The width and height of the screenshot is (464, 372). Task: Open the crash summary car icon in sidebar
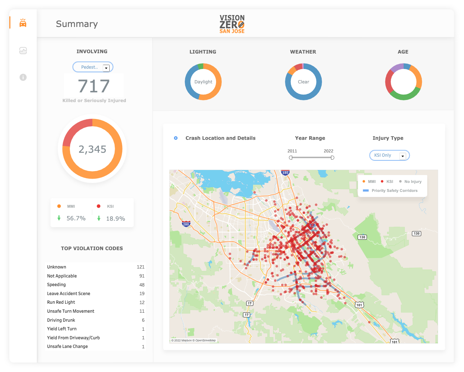tap(23, 23)
